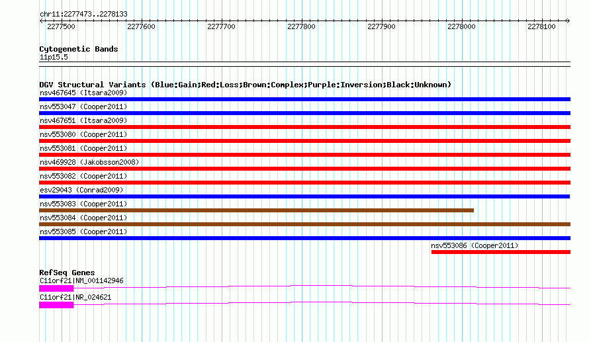Click the left arrow of the ruler
Screen dimensions: 589x342
point(41,21)
